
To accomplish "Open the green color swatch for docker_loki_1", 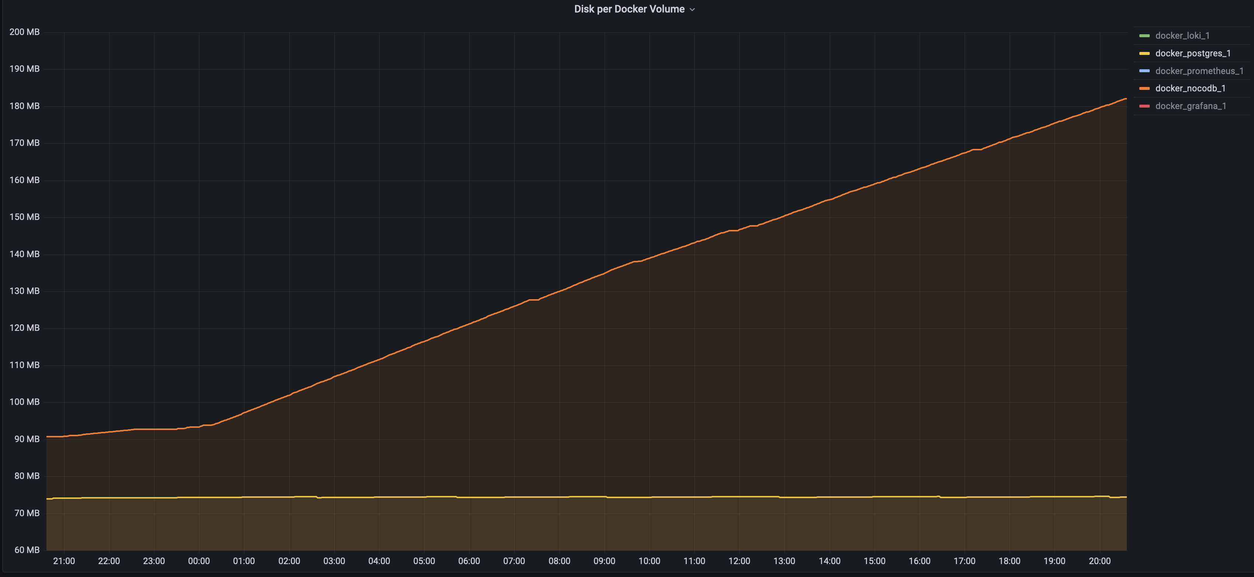I will 1145,36.
